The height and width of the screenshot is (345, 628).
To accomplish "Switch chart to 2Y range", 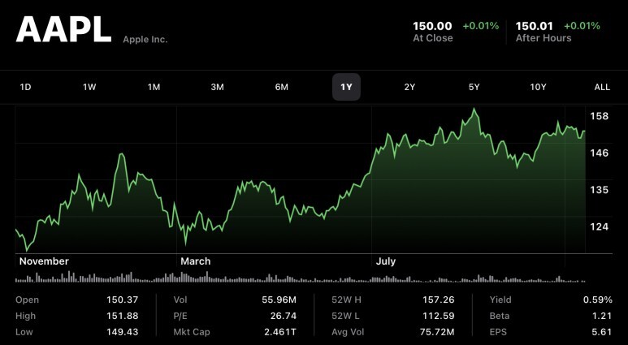I will pyautogui.click(x=409, y=87).
